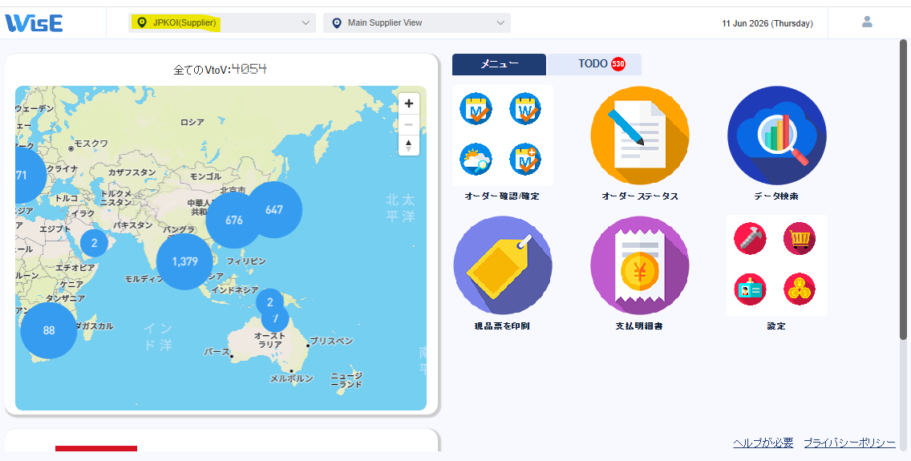The width and height of the screenshot is (911, 461).
Task: Open the オーダーステータス order status icon
Action: coord(640,135)
